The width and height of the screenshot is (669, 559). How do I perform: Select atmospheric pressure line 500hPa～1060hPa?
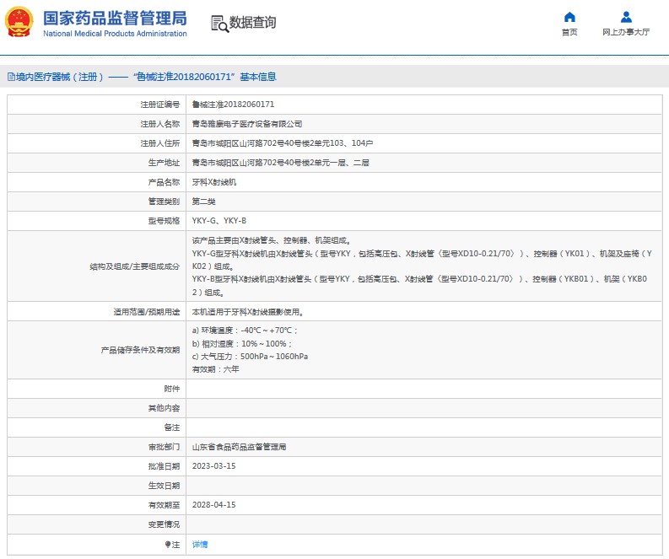[250, 357]
